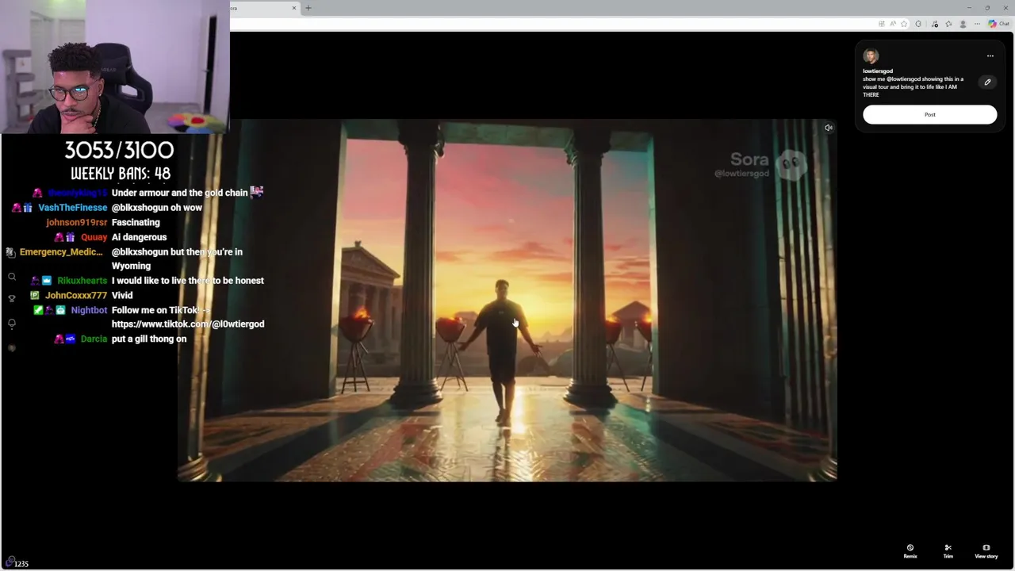Open the Trim tool with scissors icon
The image size is (1015, 571).
coord(948,551)
